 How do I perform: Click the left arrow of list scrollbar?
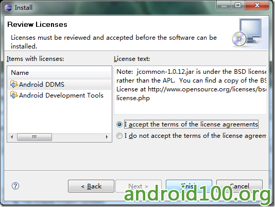pos(12,137)
